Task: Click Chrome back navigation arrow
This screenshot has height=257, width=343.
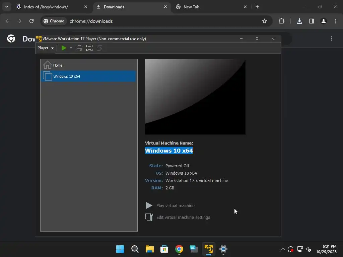Action: click(7, 21)
